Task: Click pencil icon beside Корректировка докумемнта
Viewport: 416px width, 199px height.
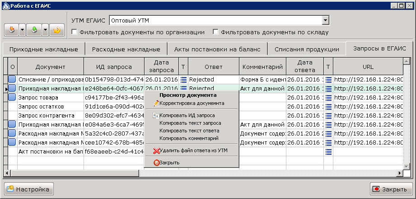Action: 156,104
